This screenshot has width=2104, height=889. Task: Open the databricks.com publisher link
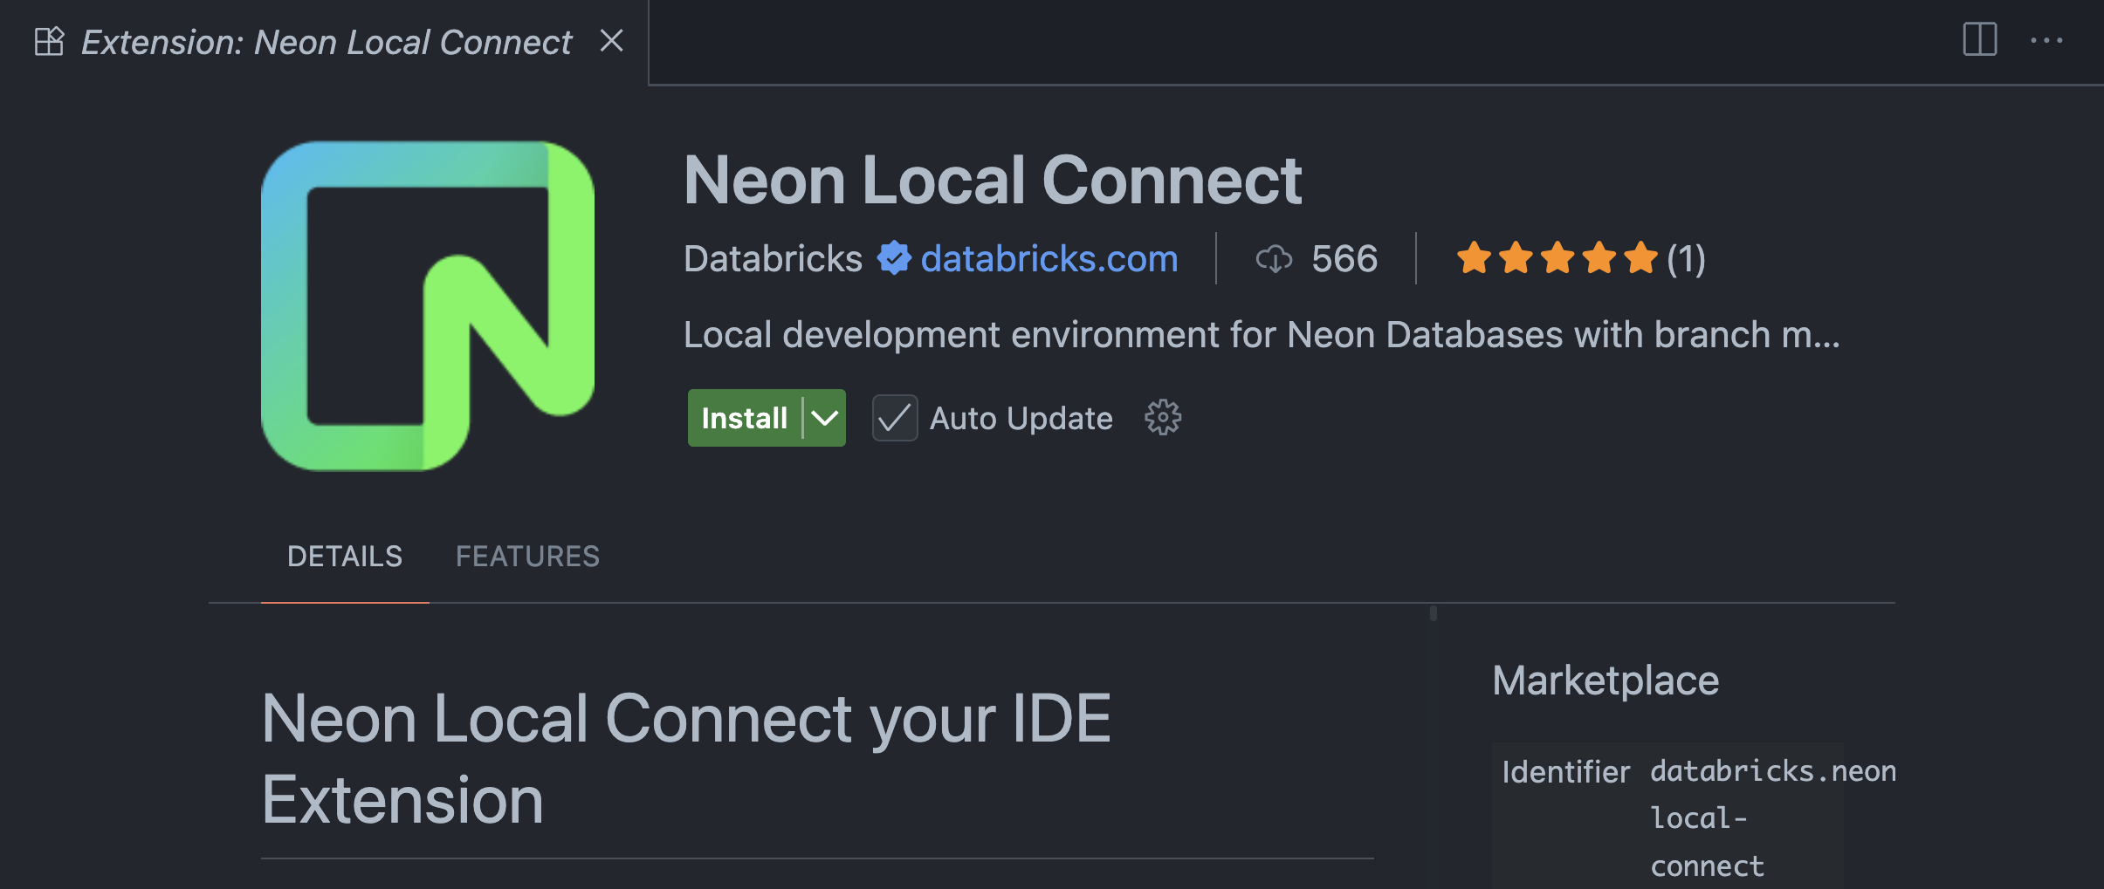click(1049, 259)
